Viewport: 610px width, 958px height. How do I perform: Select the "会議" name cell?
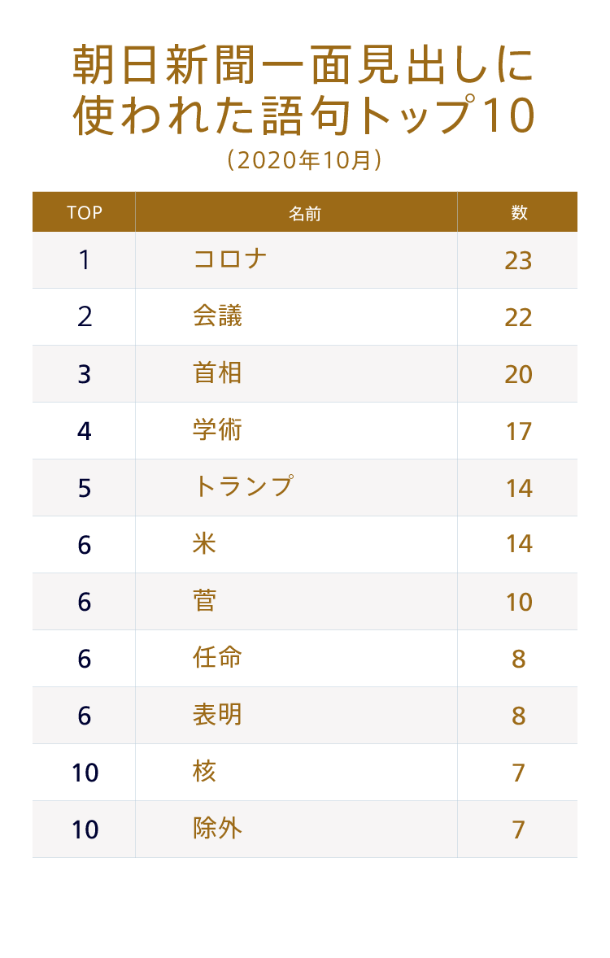pyautogui.click(x=218, y=316)
